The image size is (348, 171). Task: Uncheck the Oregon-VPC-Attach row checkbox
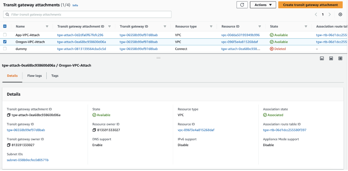(x=5, y=42)
